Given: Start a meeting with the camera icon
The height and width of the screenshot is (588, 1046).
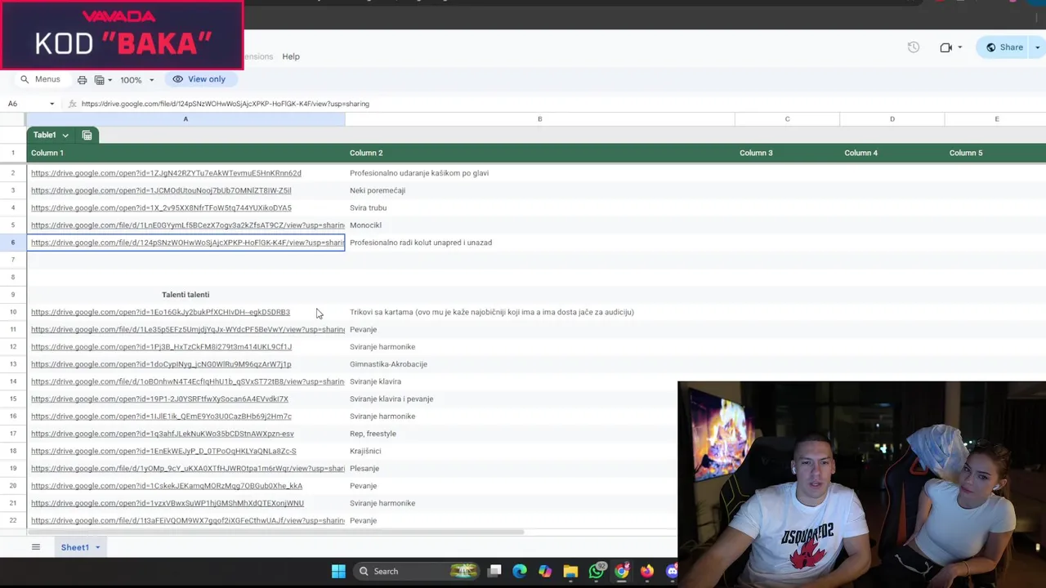Looking at the screenshot, I should pos(945,47).
